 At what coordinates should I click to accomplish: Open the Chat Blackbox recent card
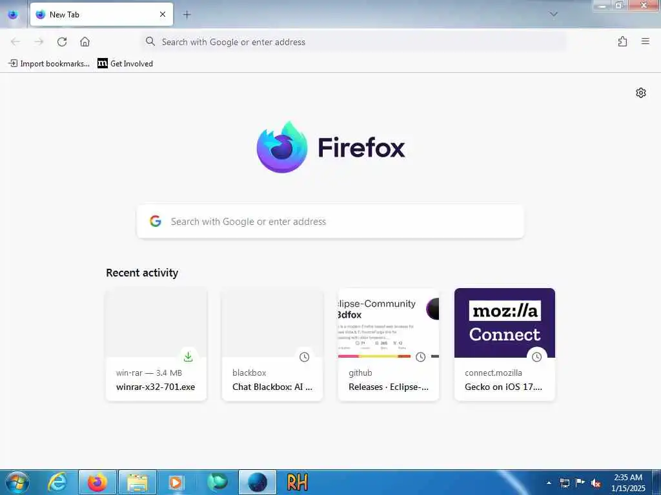tap(272, 344)
